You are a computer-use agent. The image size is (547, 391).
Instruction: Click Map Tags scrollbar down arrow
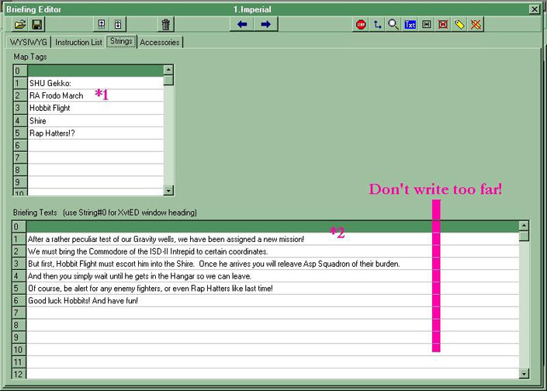(x=168, y=190)
